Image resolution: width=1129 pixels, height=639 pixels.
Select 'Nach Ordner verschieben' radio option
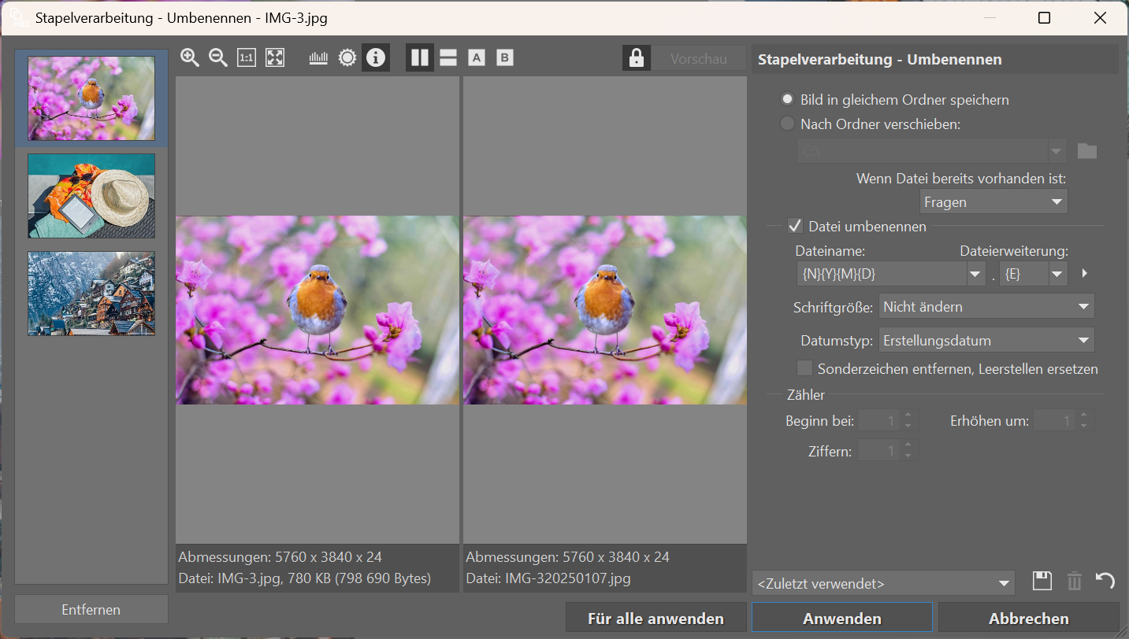[871, 124]
